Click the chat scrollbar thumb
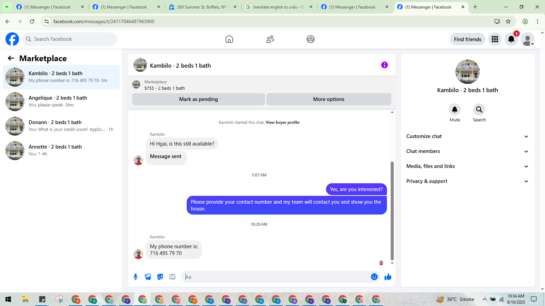 (392, 211)
